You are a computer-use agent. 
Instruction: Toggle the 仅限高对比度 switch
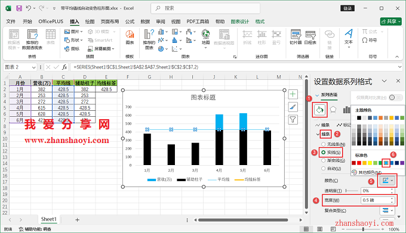click(x=395, y=97)
